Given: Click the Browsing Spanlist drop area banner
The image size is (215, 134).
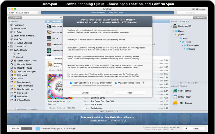Looking at the screenshot, I should click(107, 119).
